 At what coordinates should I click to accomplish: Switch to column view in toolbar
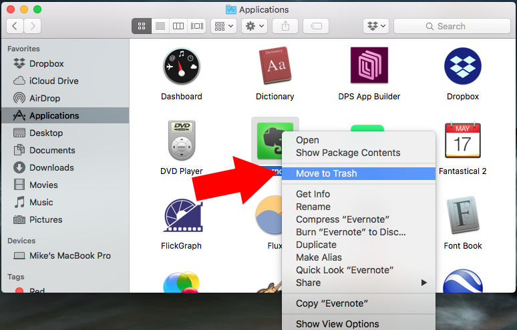pyautogui.click(x=178, y=26)
